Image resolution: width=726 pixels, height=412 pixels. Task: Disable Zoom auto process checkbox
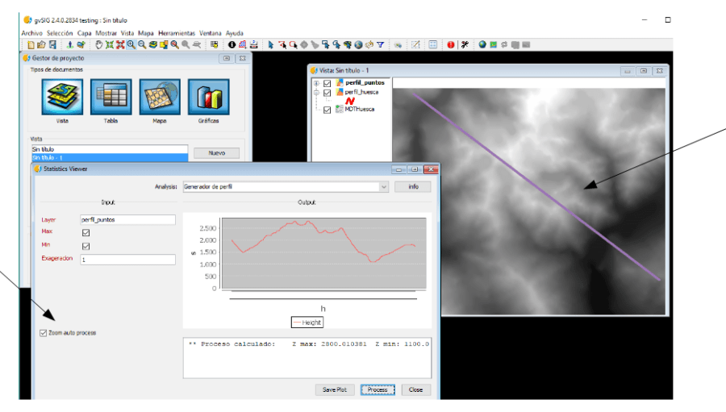click(44, 332)
